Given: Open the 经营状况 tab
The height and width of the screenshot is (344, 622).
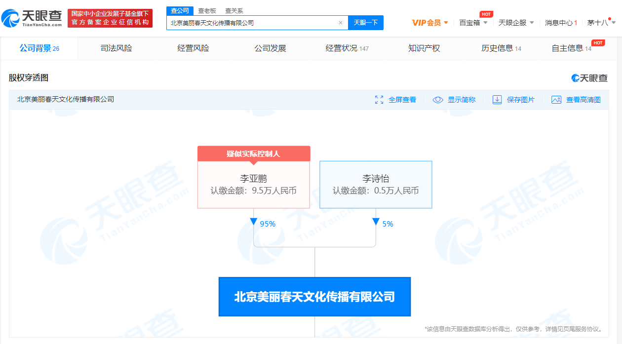Looking at the screenshot, I should [x=347, y=48].
